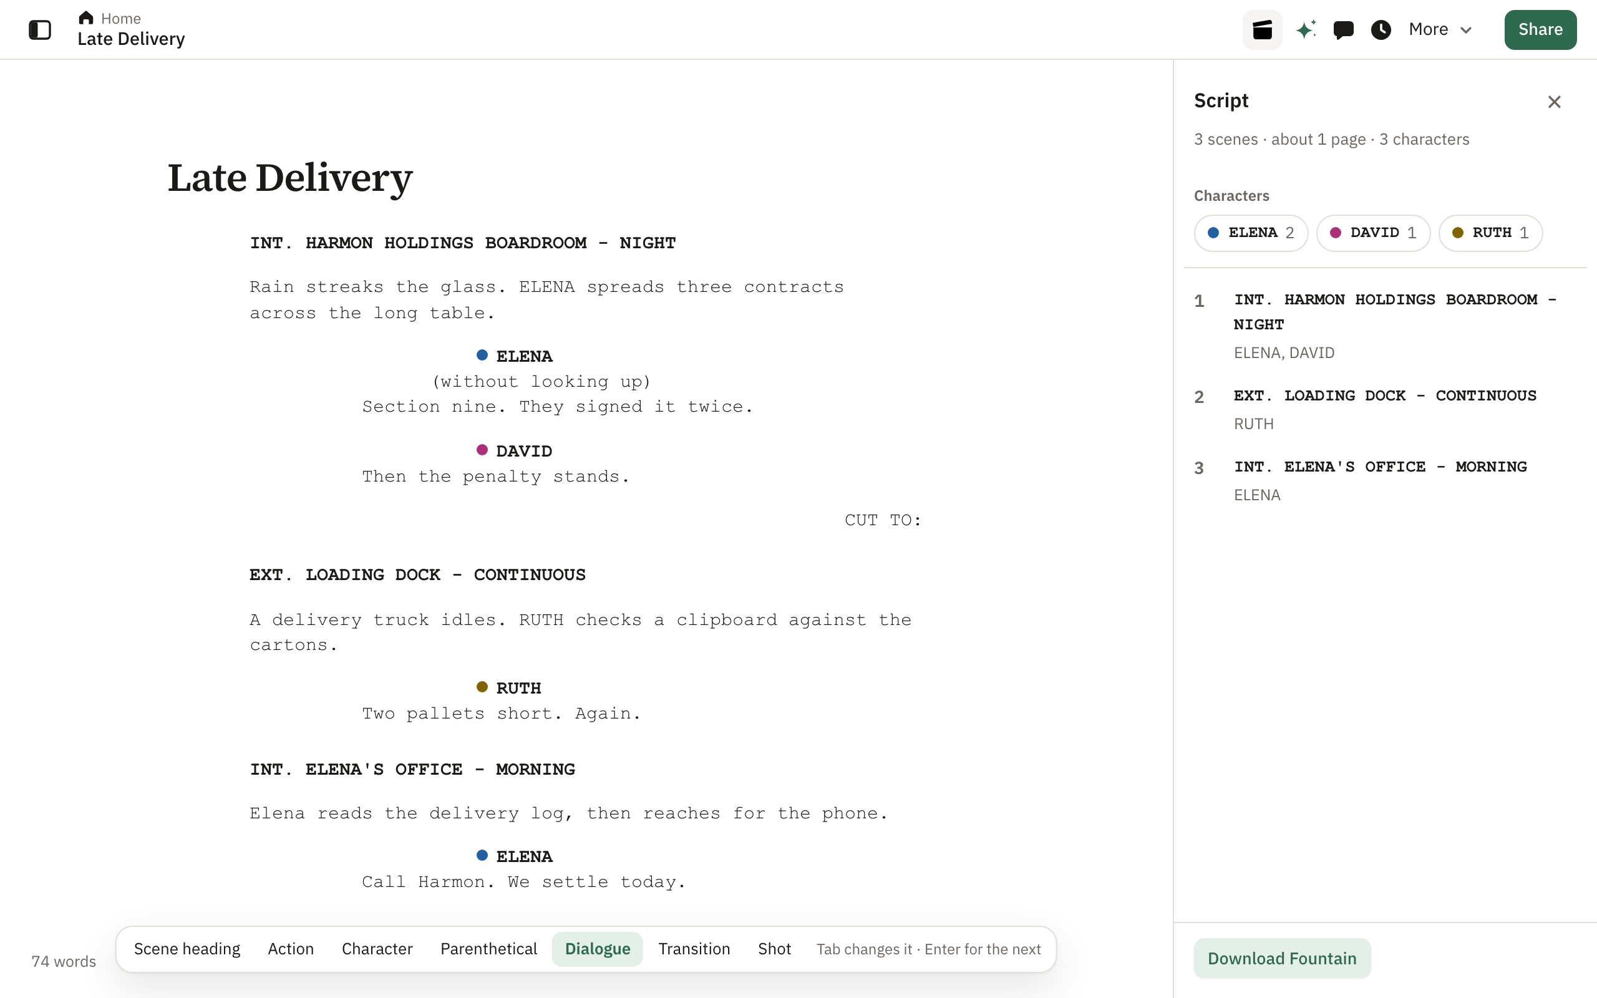
Task: Jump to scene 2 Loading Dock in panel
Action: pos(1385,409)
